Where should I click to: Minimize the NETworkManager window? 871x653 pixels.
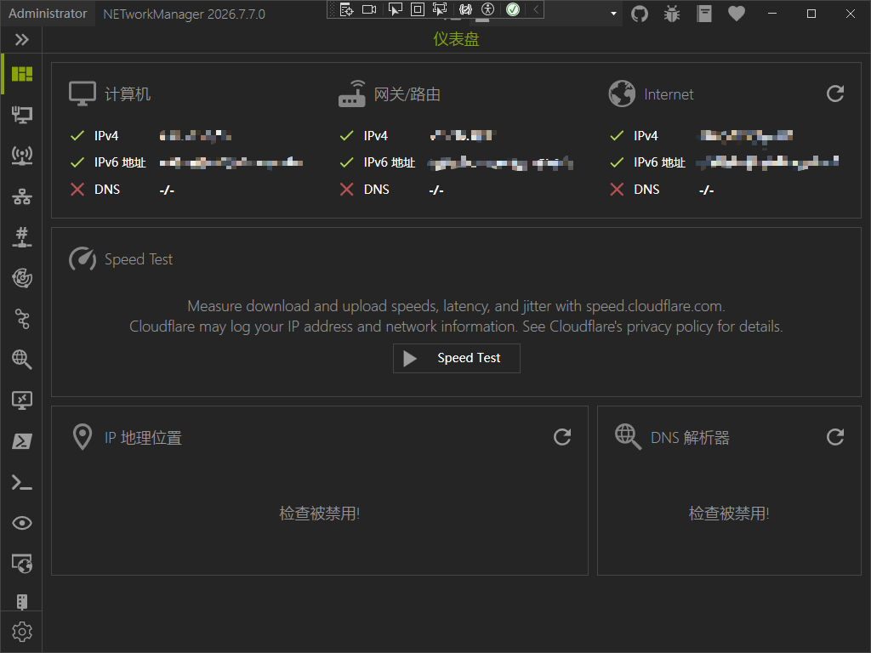[772, 14]
